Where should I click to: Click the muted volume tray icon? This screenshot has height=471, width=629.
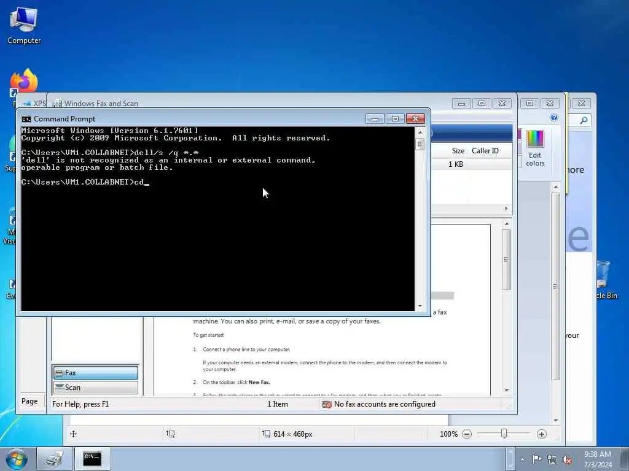coord(567,459)
